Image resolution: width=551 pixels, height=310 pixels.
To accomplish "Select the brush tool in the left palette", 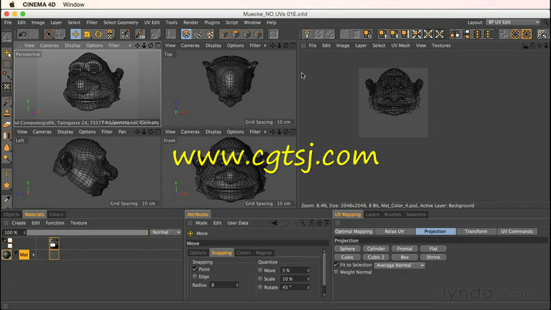I will [7, 101].
